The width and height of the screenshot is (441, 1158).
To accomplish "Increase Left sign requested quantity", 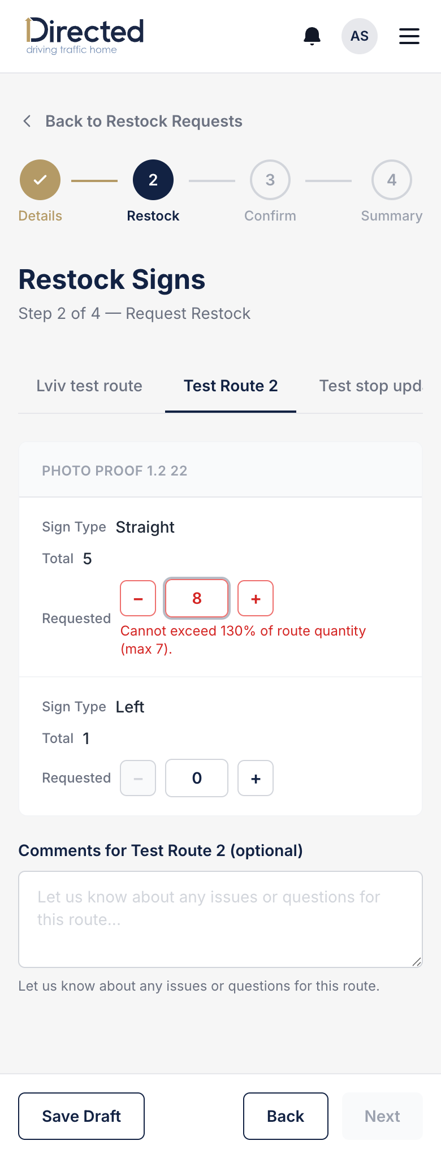I will (x=256, y=778).
